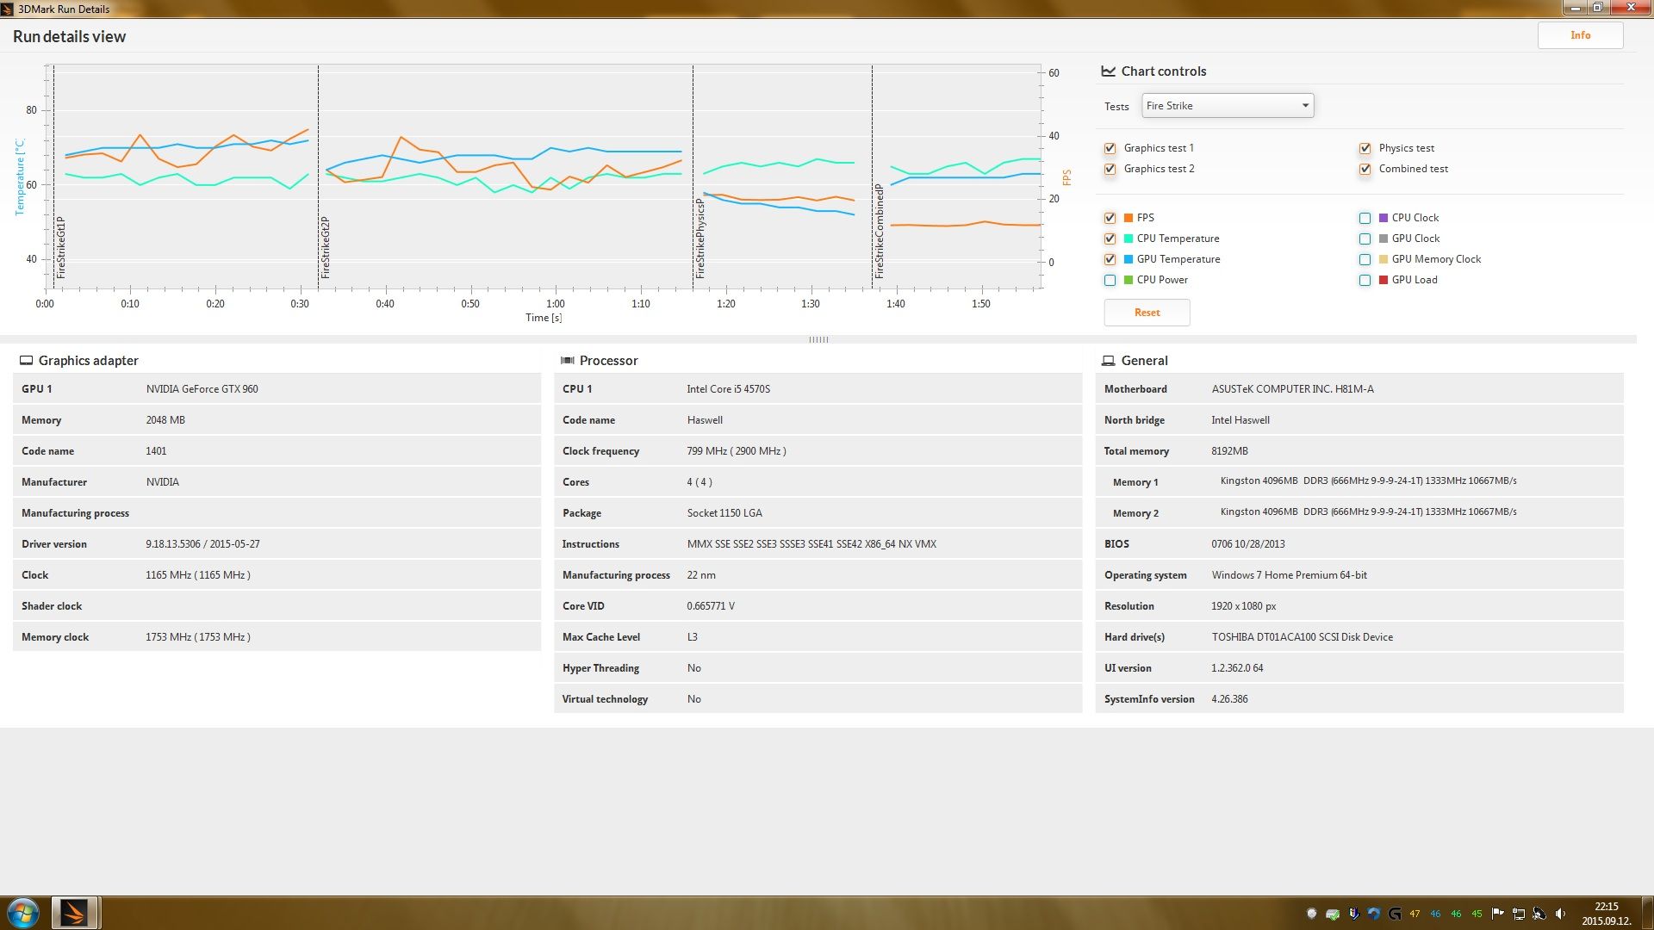Click the FireStrikePhysicsP timeline marker
This screenshot has height=930, width=1654.
tap(700, 239)
